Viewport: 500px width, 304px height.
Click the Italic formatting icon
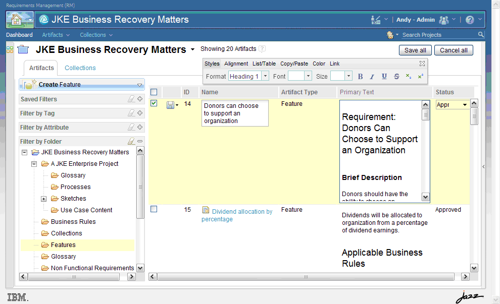tap(372, 77)
